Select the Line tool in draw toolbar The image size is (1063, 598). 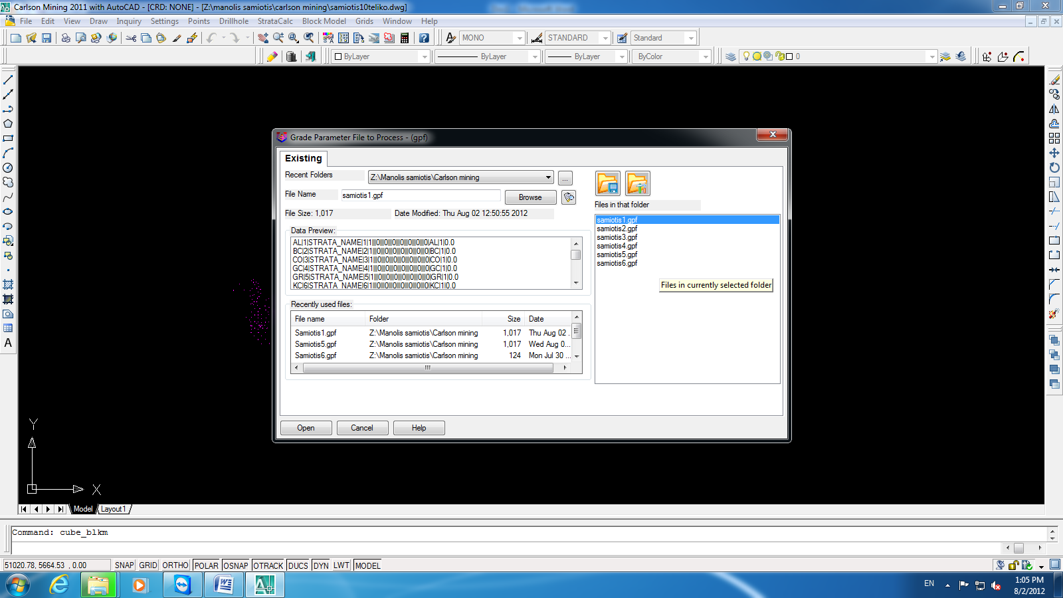[x=8, y=80]
